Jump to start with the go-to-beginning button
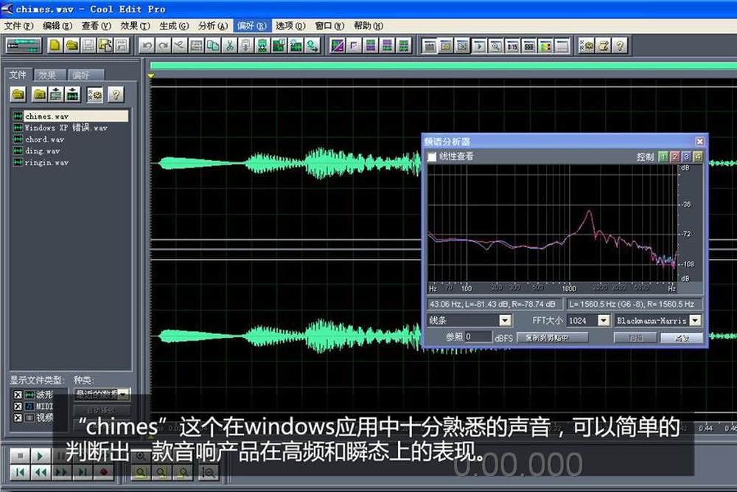The height and width of the screenshot is (492, 737). tap(20, 472)
